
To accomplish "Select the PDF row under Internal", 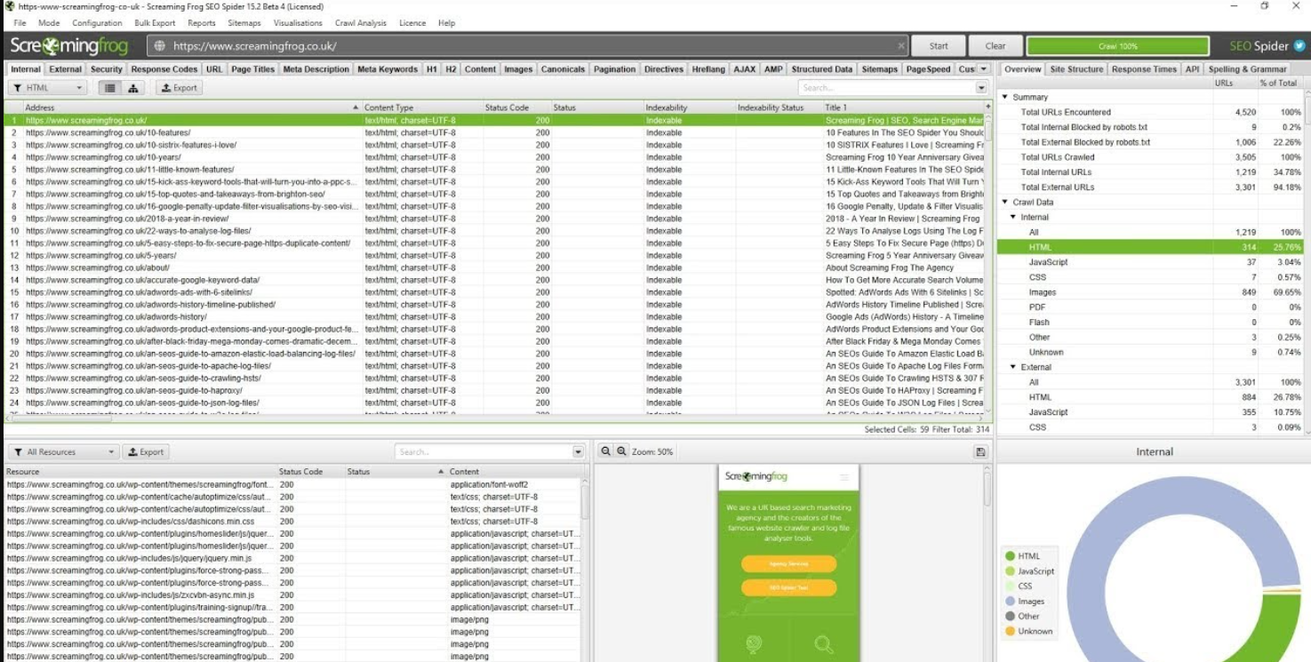I will [x=1152, y=307].
